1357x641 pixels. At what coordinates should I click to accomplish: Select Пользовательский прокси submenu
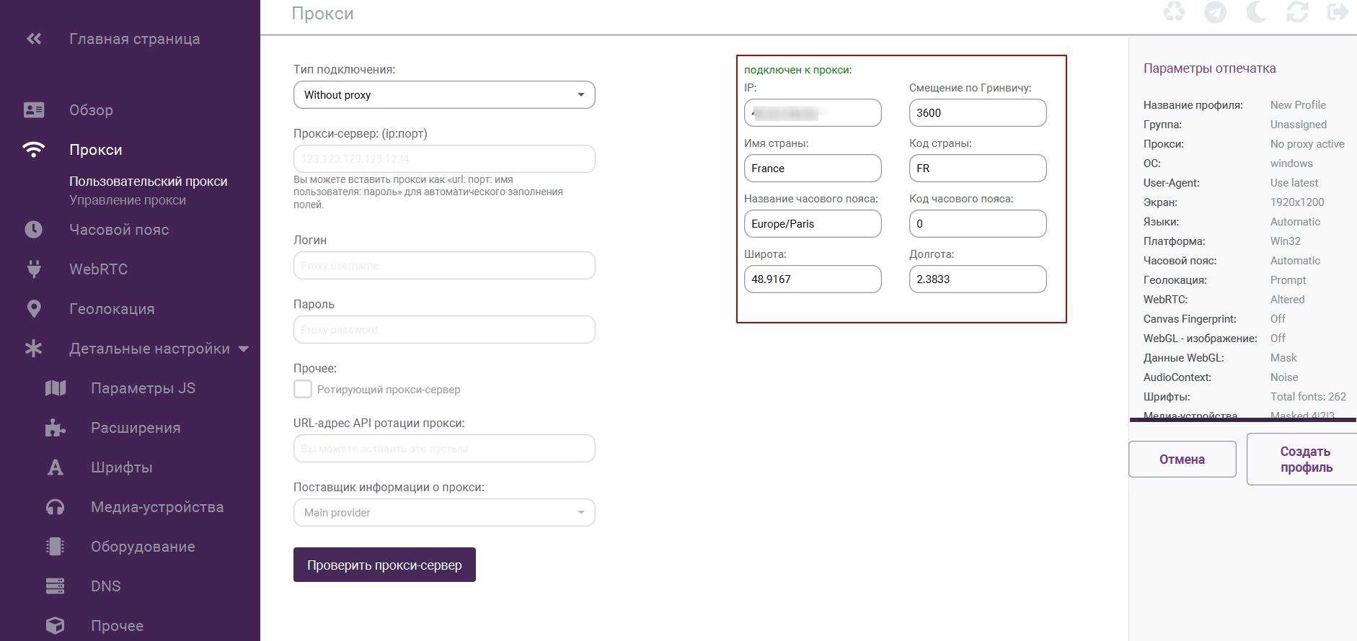click(148, 181)
